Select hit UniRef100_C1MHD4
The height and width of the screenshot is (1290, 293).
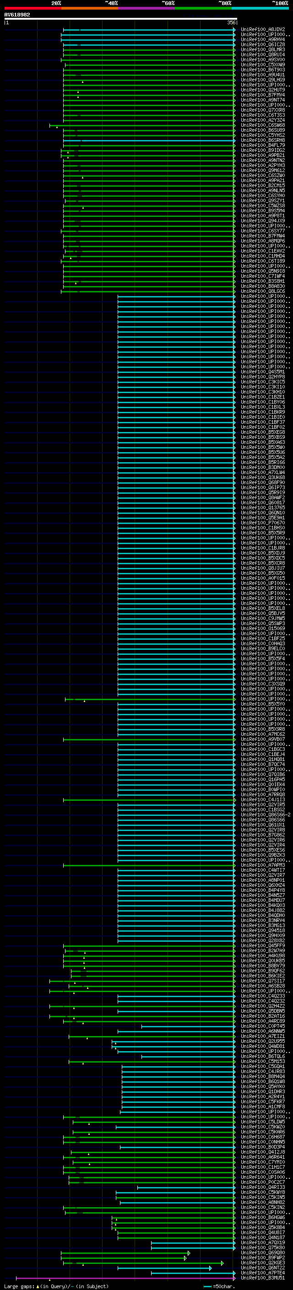pos(263,256)
